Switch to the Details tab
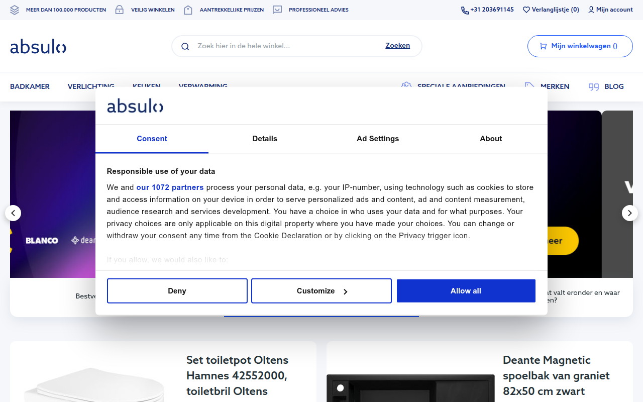 (265, 139)
